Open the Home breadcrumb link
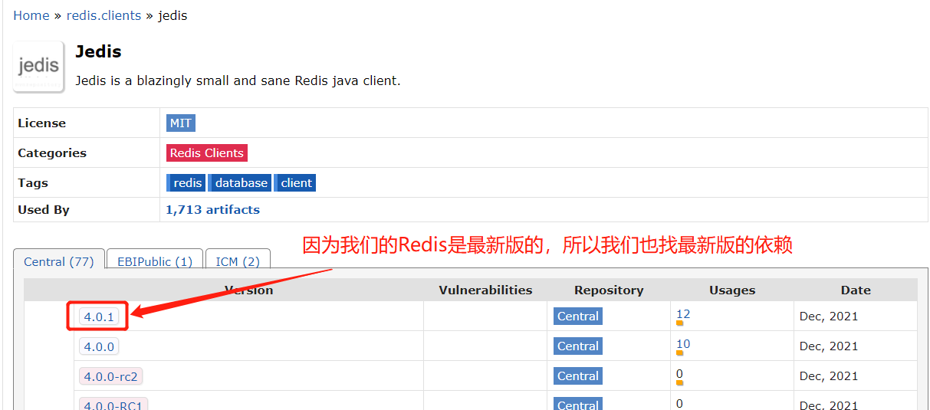This screenshot has height=410, width=930. pyautogui.click(x=31, y=15)
